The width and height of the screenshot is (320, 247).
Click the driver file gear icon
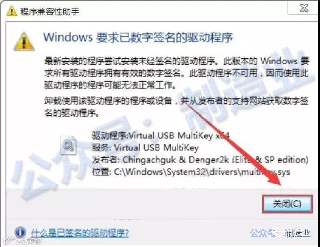pyautogui.click(x=68, y=145)
